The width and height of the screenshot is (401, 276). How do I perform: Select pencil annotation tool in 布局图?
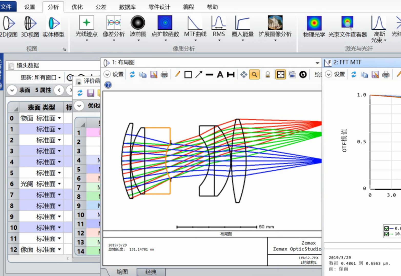177,74
